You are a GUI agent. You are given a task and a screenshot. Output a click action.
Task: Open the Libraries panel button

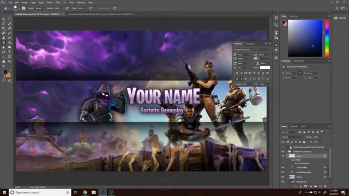340,18
